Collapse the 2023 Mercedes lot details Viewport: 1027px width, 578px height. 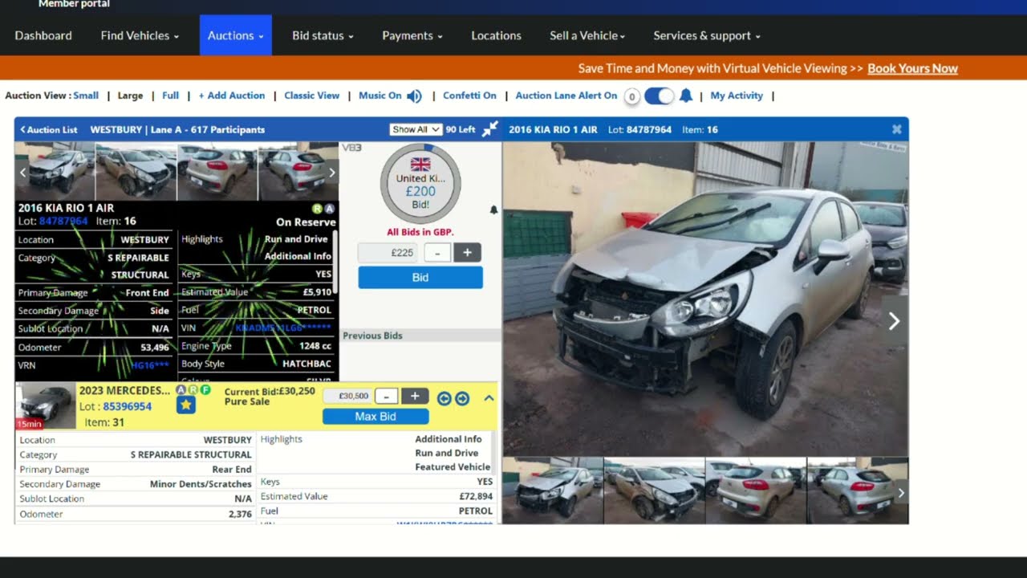coord(489,398)
